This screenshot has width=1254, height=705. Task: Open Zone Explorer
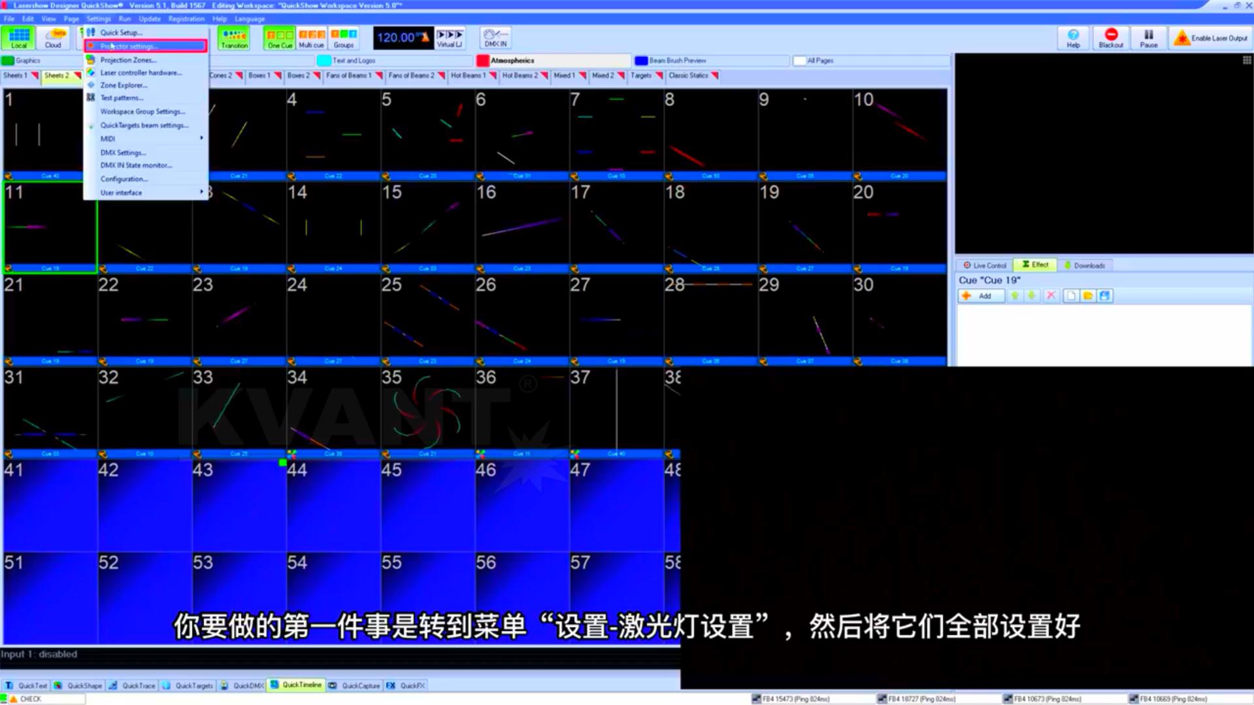click(146, 85)
